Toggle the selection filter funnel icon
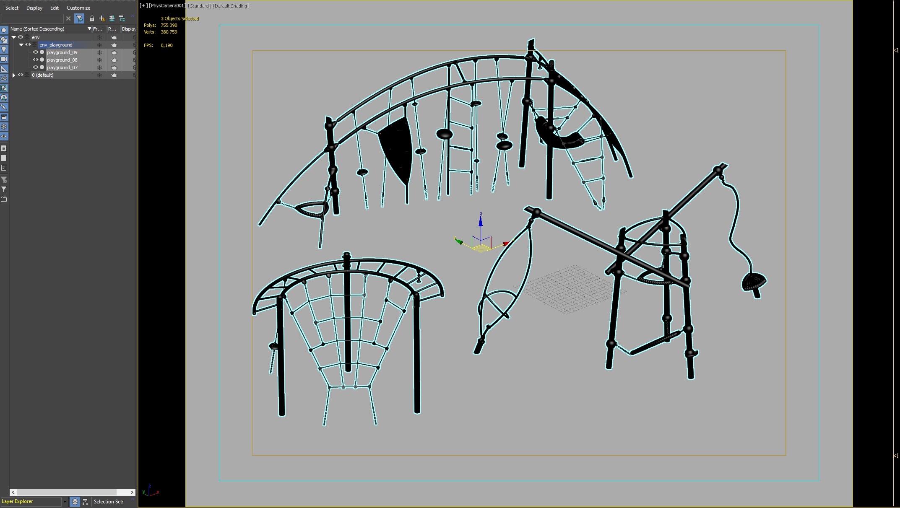The width and height of the screenshot is (900, 508). point(79,18)
